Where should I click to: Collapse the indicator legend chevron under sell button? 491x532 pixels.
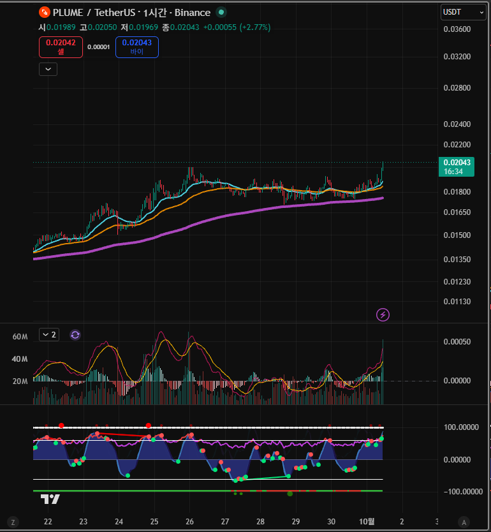click(x=48, y=70)
